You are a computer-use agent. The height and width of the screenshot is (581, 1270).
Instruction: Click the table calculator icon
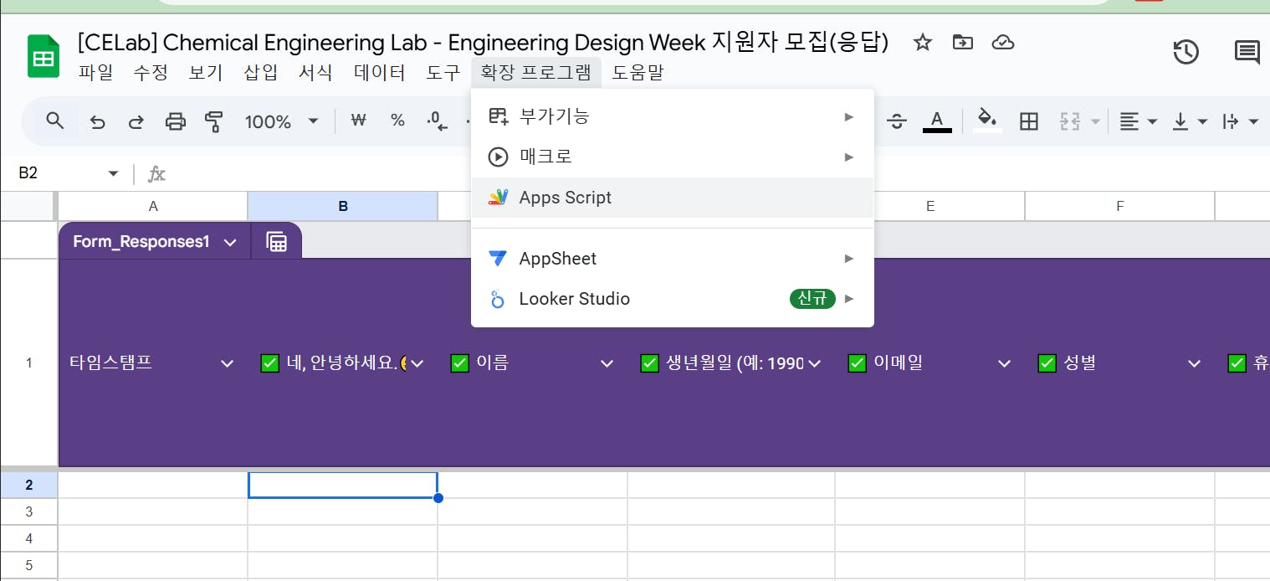[276, 242]
